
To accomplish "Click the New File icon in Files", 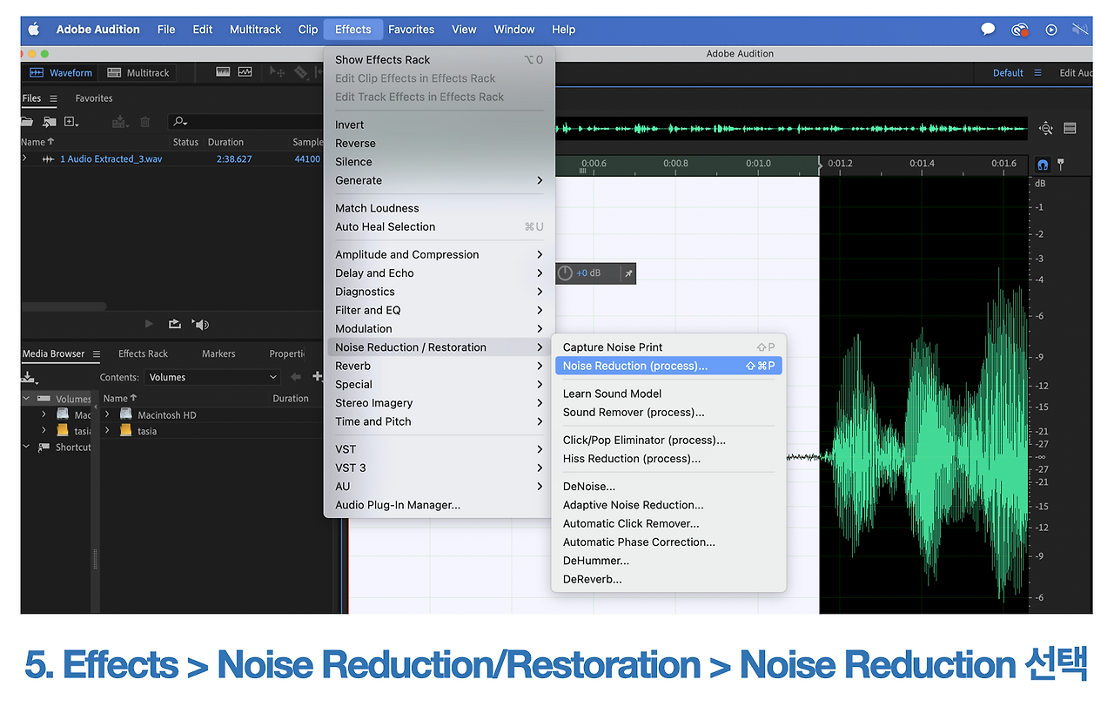I will 71,122.
